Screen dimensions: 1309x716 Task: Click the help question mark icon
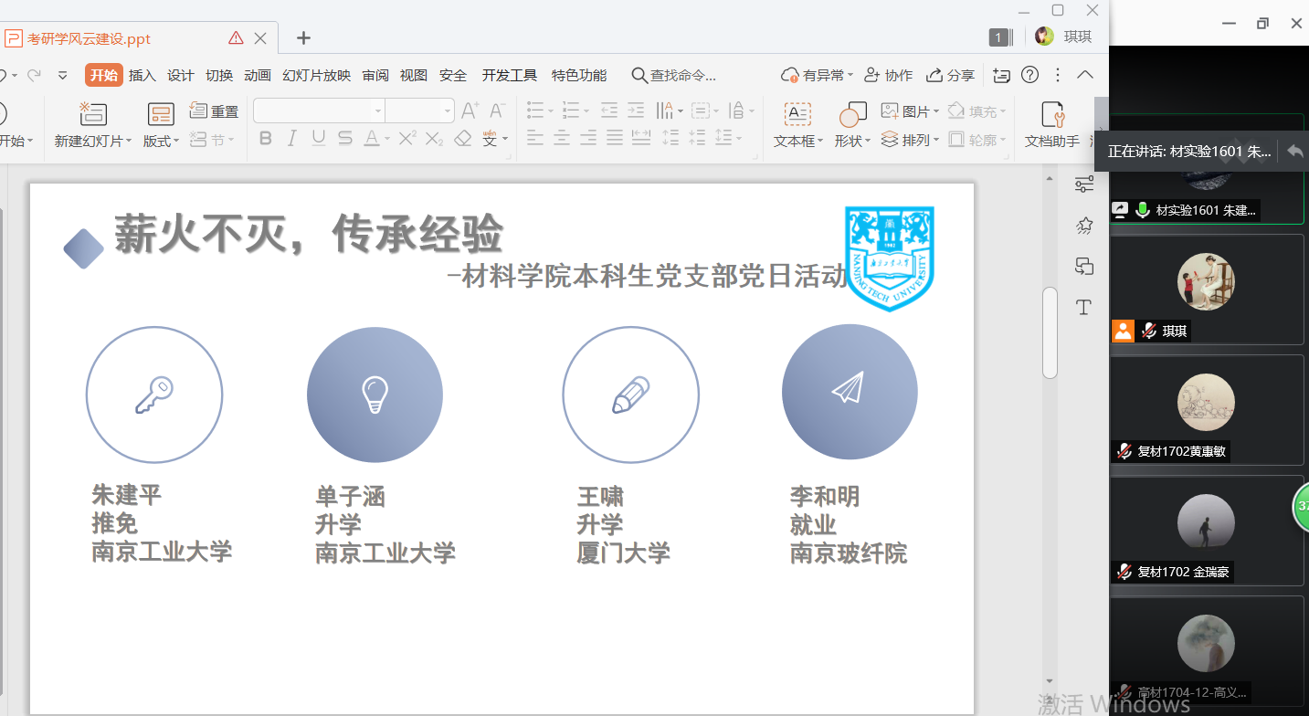pyautogui.click(x=1030, y=75)
